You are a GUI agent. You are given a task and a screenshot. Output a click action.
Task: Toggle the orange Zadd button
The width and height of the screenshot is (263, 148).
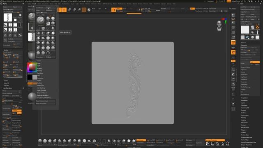point(120,9)
